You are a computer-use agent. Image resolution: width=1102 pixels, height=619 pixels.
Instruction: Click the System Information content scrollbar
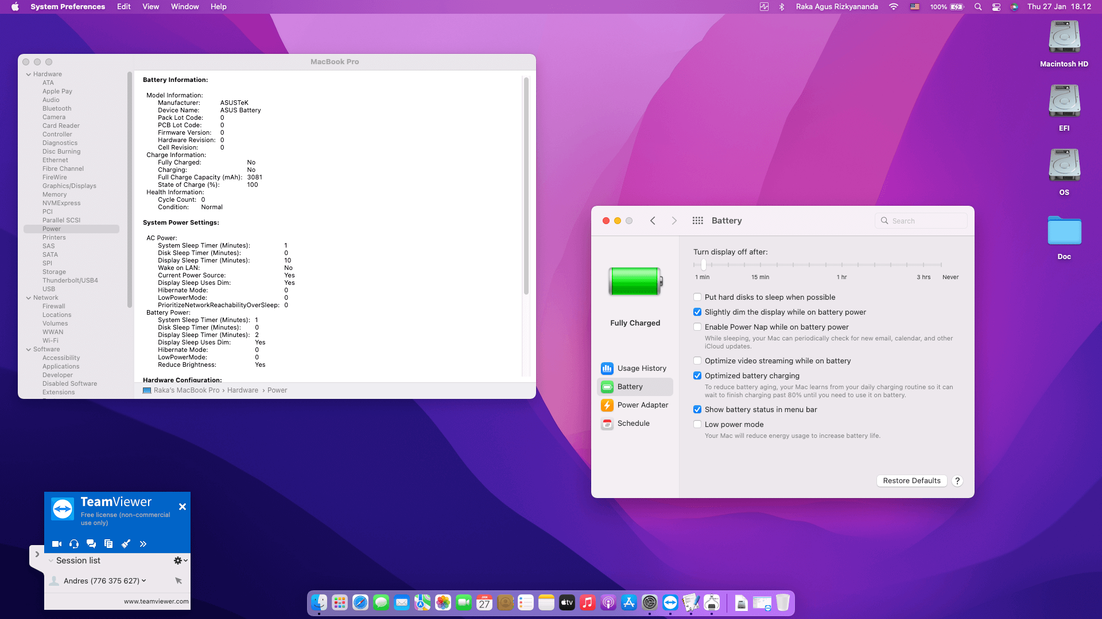click(x=526, y=186)
